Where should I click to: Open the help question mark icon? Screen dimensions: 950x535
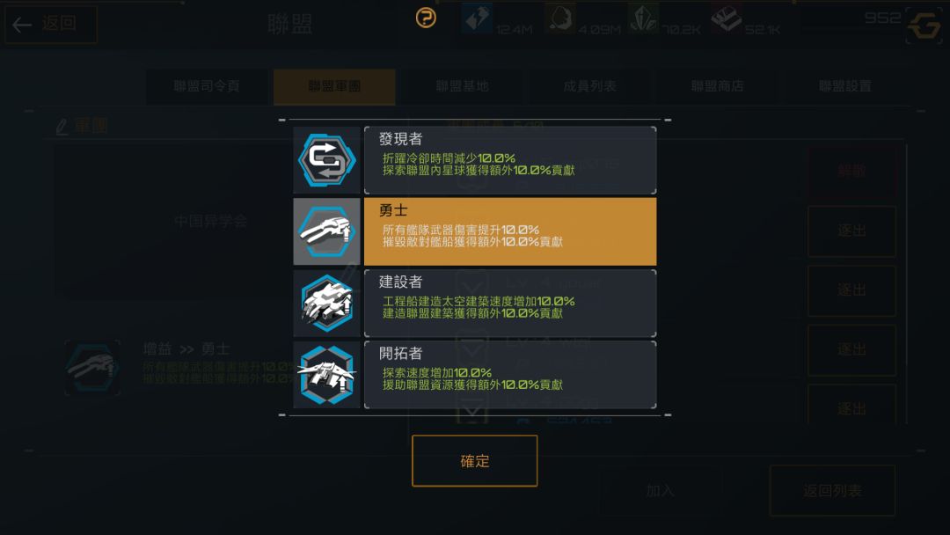click(x=426, y=18)
